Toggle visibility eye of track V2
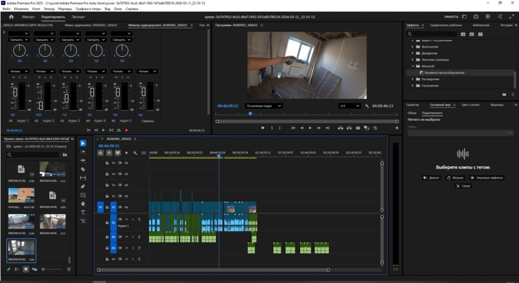The width and height of the screenshot is (519, 283). [x=126, y=196]
